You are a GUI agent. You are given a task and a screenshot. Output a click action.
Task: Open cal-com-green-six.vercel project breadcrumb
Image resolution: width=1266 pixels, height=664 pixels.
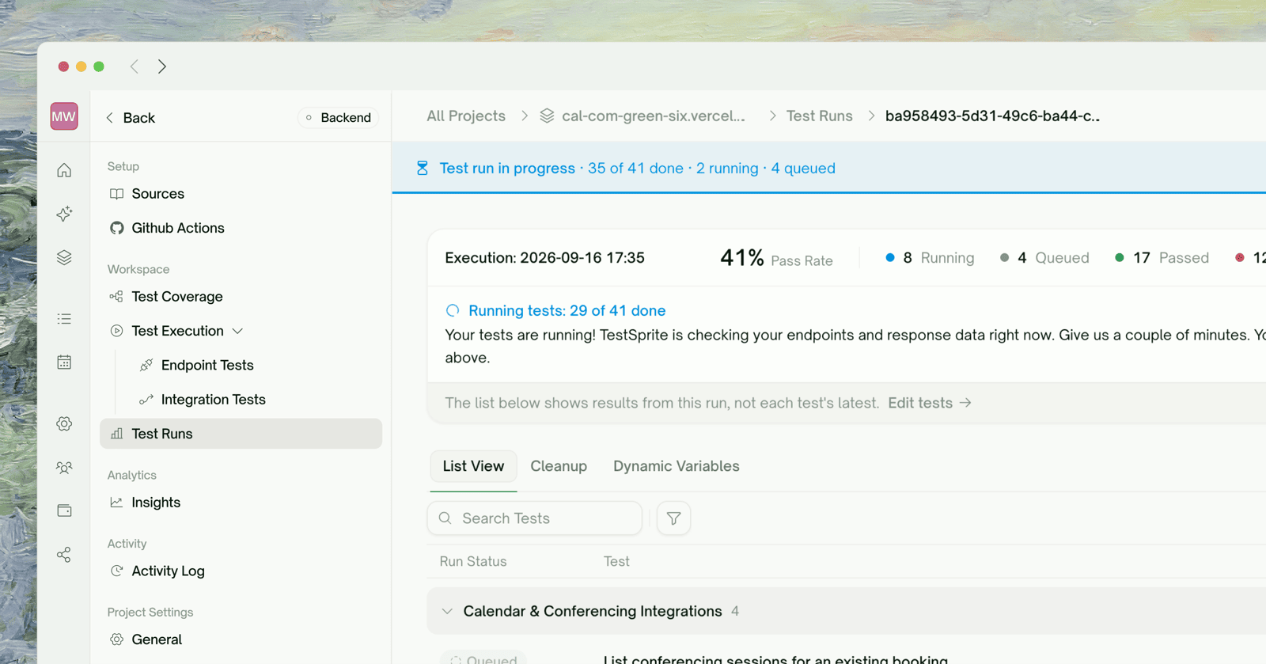click(x=654, y=116)
